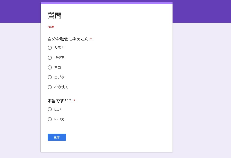The image size is (231, 158).
Task: Select the はい radio button
Action: (50, 109)
